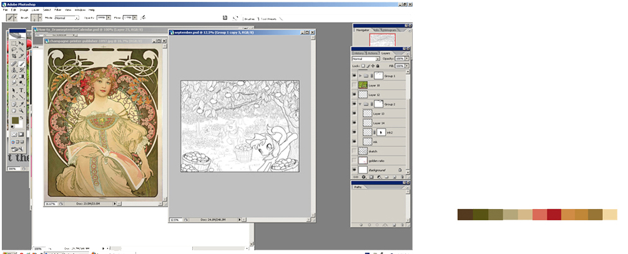Open the Flow slider arrow in options bar
Viewport: 628px width, 254px height.
pyautogui.click(x=135, y=17)
